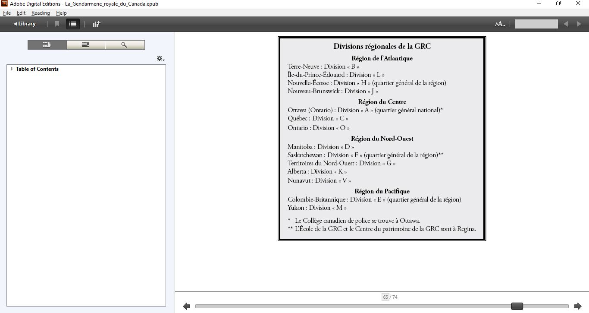The height and width of the screenshot is (313, 589).
Task: Click the 'Région de l'Atlantique' heading
Action: click(382, 58)
